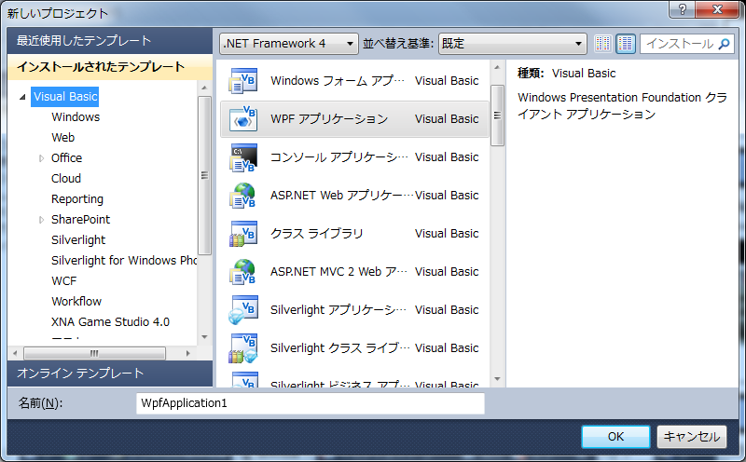Select the Workflow category in the tree
The image size is (746, 462).
coord(76,301)
